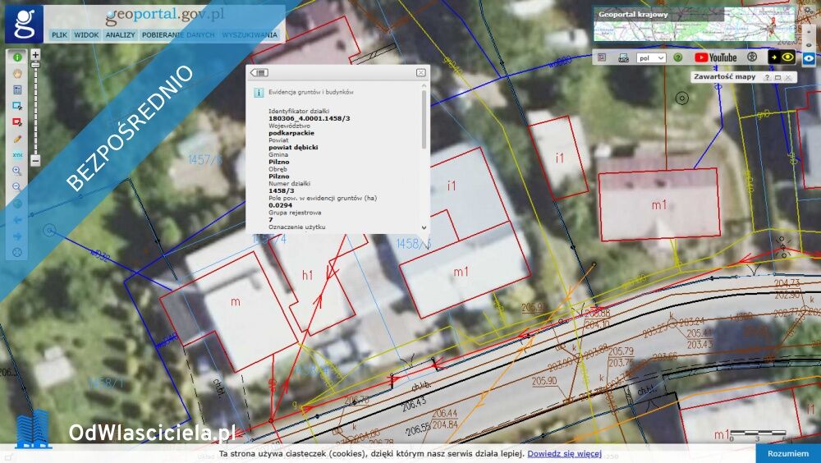Image resolution: width=821 pixels, height=463 pixels.
Task: Open the WIDOK menu
Action: click(x=86, y=35)
